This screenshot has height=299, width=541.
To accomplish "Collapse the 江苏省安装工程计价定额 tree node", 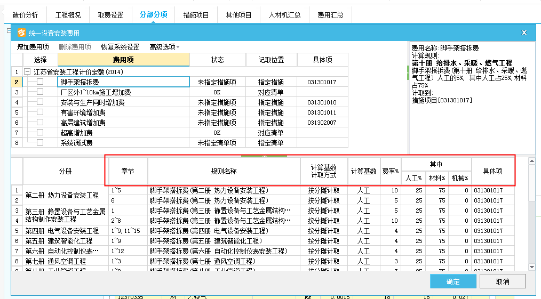I will (x=27, y=71).
